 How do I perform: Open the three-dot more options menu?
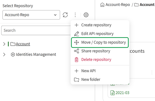(75, 15)
